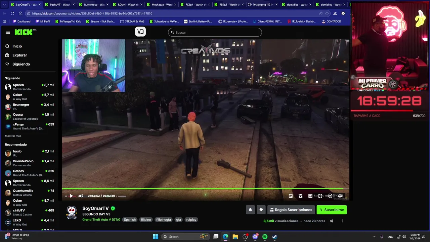Open followed channel Coscu

[30, 116]
